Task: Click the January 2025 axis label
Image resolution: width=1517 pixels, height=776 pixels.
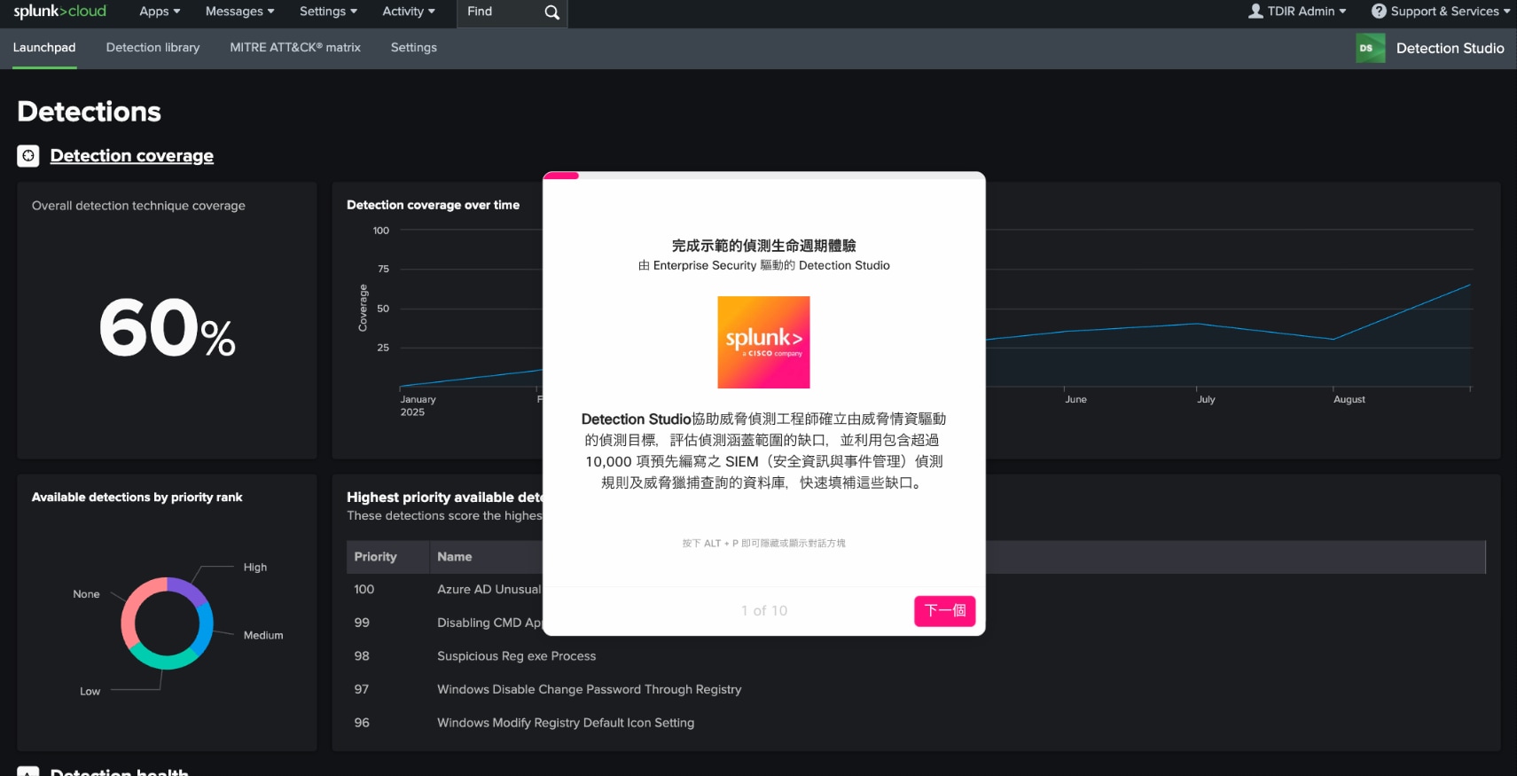Action: 418,406
